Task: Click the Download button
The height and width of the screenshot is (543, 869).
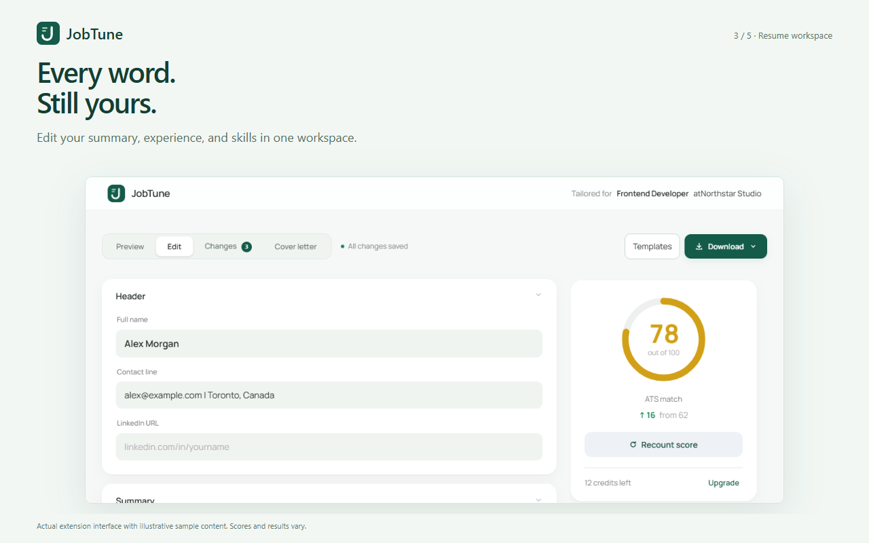Action: tap(726, 246)
